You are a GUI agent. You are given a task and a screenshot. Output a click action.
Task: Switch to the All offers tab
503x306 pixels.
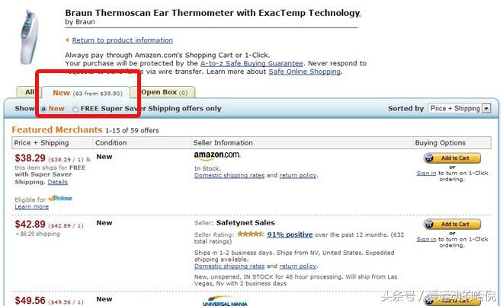pyautogui.click(x=30, y=92)
